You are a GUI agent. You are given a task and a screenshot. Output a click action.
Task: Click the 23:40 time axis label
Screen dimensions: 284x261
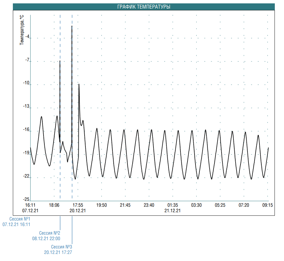[x=149, y=205]
